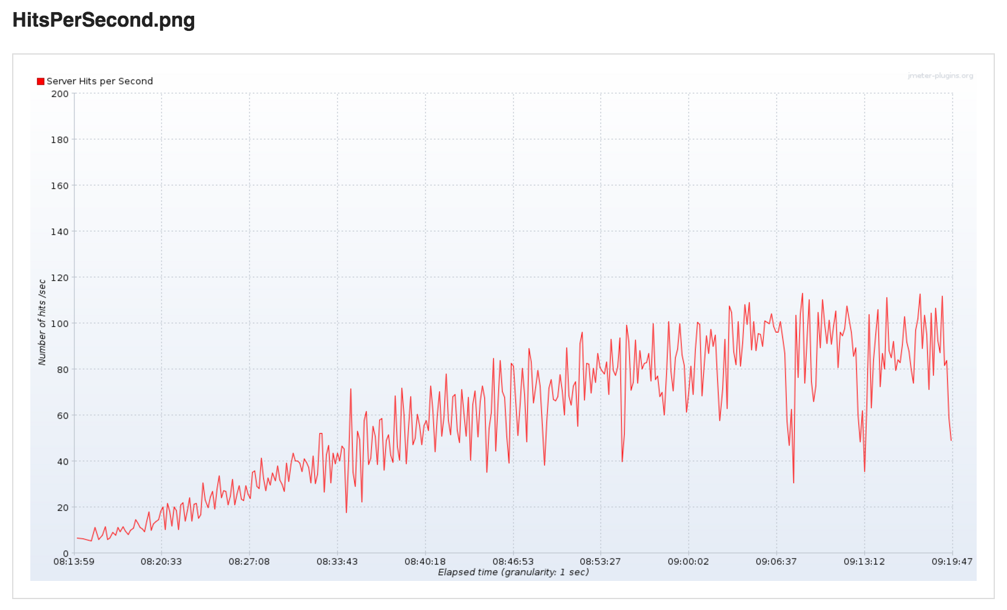Click the 08:27:08 time label

tap(249, 561)
